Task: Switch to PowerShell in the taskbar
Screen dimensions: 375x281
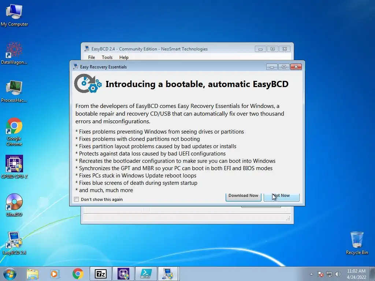Action: [x=146, y=274]
